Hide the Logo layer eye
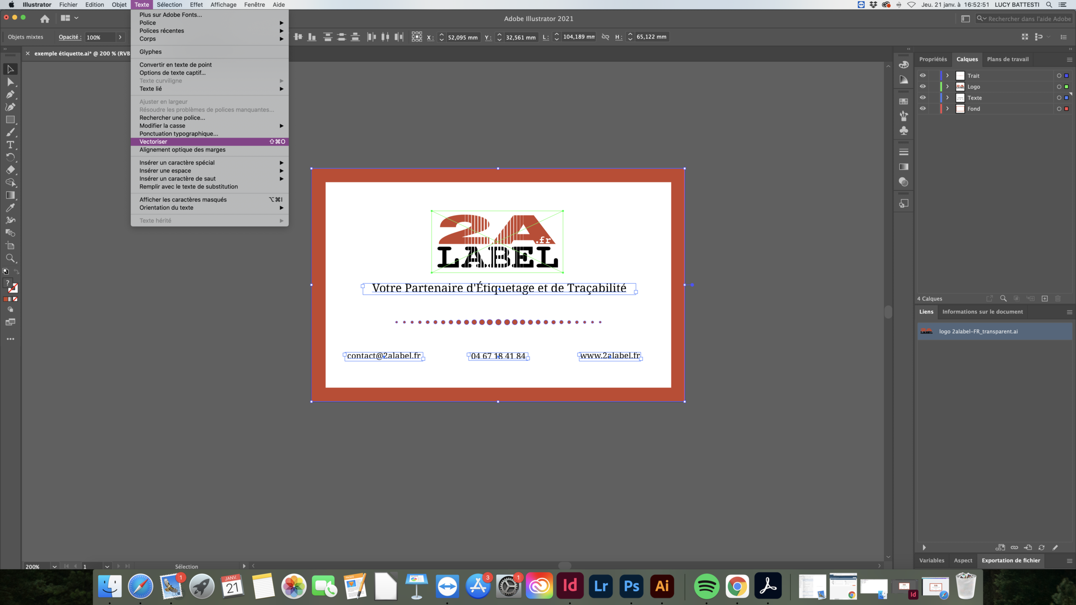This screenshot has width=1076, height=605. [x=923, y=87]
